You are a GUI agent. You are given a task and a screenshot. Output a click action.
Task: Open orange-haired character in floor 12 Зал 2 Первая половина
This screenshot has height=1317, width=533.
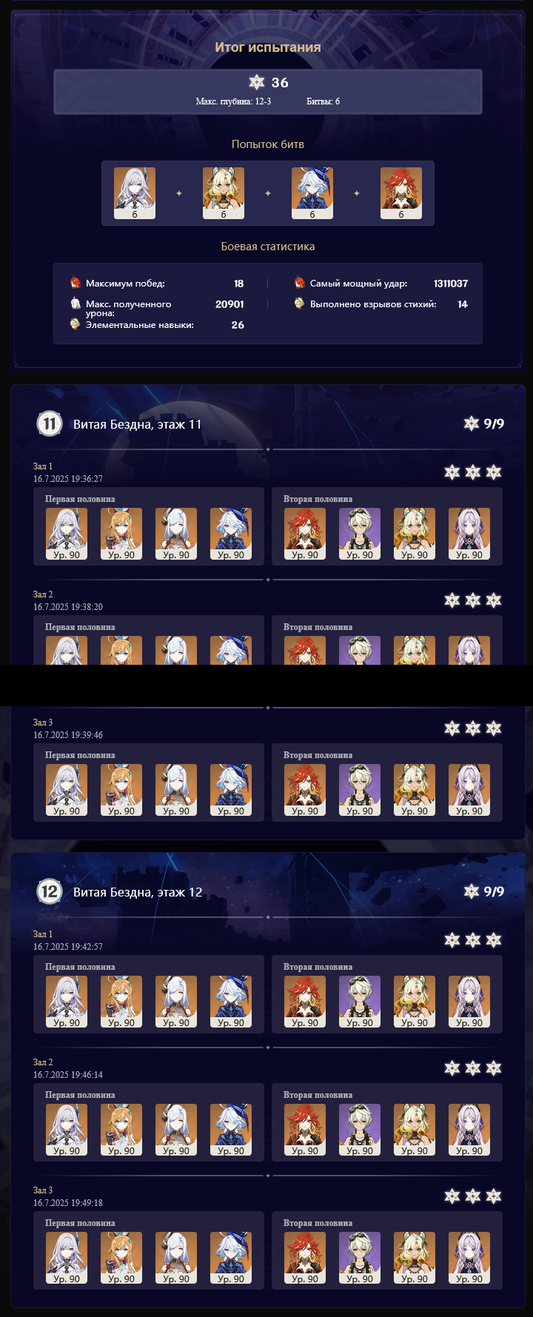121,1130
